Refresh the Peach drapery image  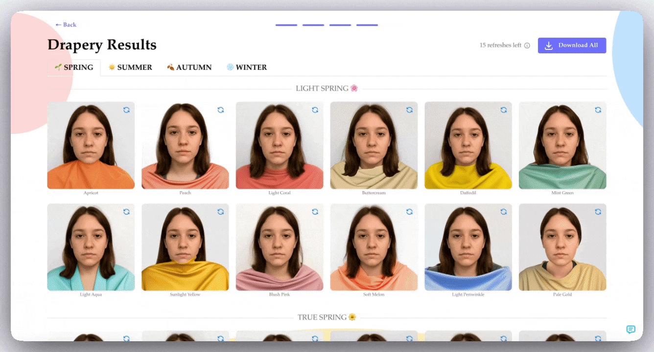pyautogui.click(x=221, y=110)
